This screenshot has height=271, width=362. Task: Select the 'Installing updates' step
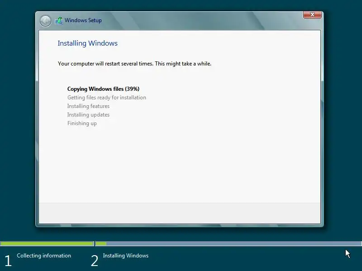point(88,115)
